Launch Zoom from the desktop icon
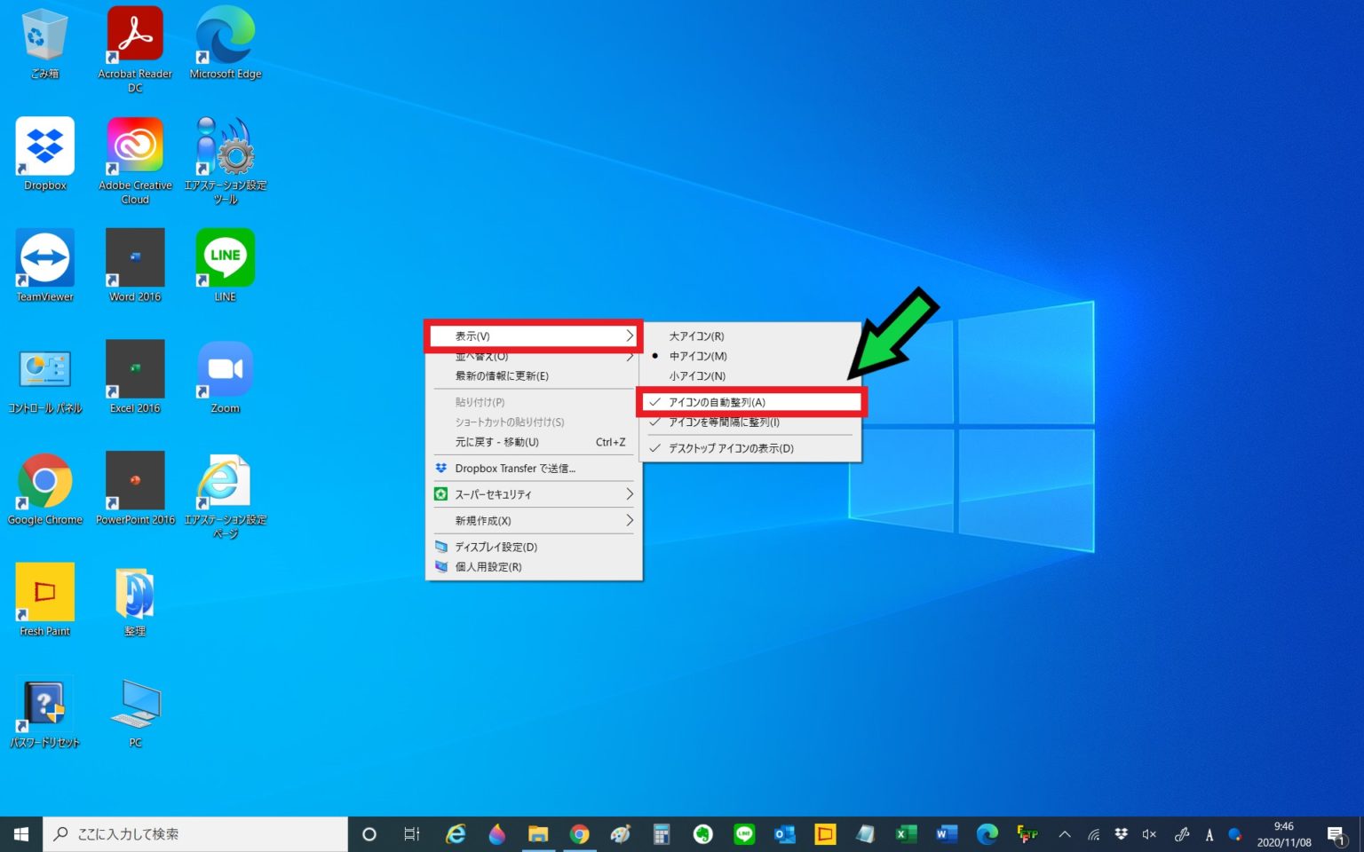 point(225,371)
